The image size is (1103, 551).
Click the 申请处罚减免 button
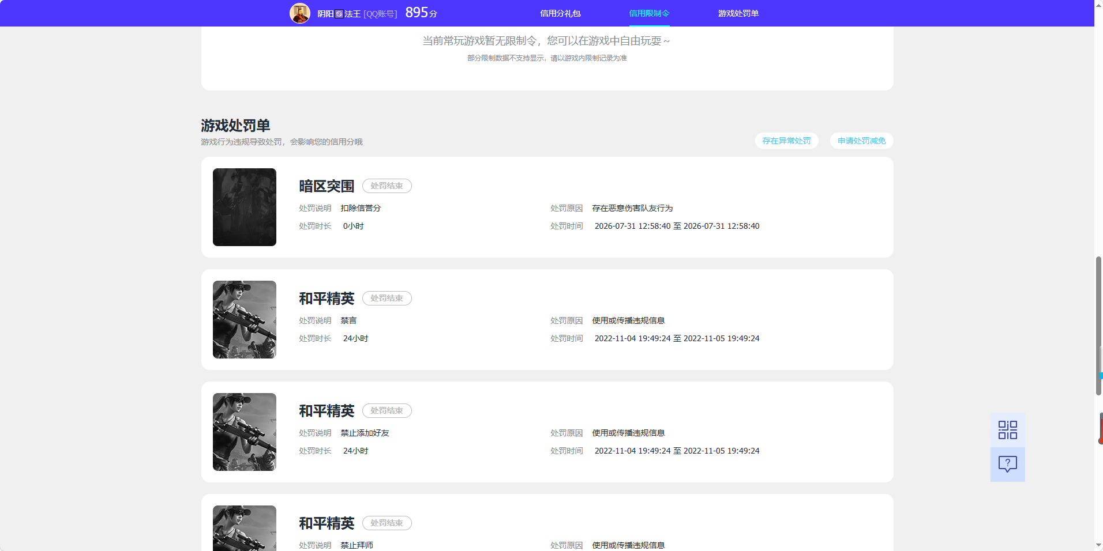(861, 141)
